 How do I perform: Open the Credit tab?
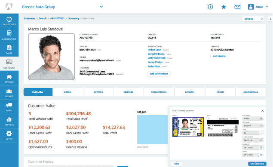(x=220, y=92)
